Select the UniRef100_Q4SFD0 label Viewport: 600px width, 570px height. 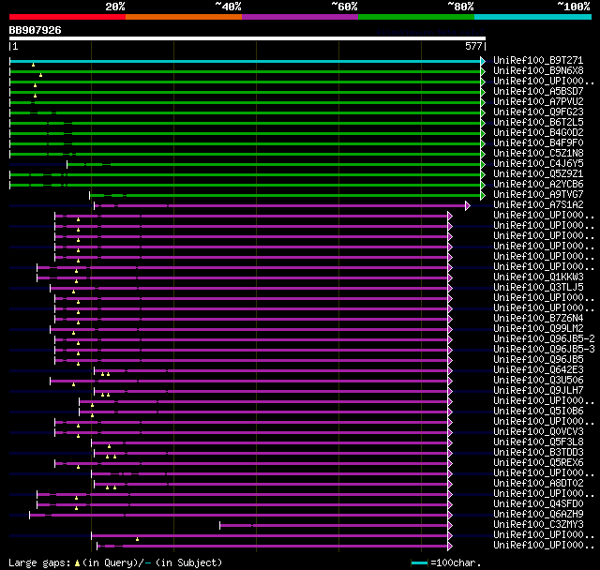tap(538, 504)
